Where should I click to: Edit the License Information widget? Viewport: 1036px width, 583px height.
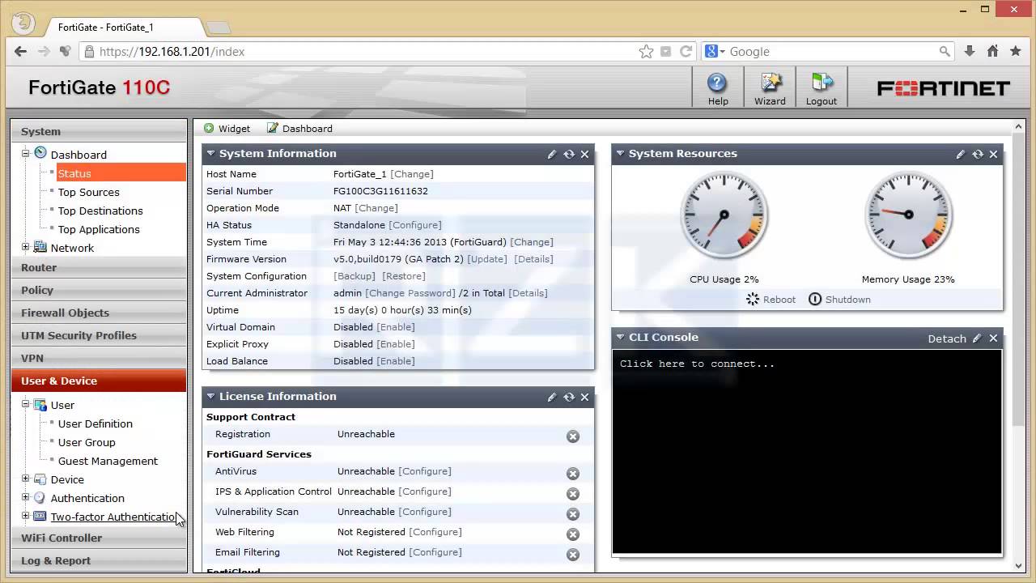[x=552, y=397]
